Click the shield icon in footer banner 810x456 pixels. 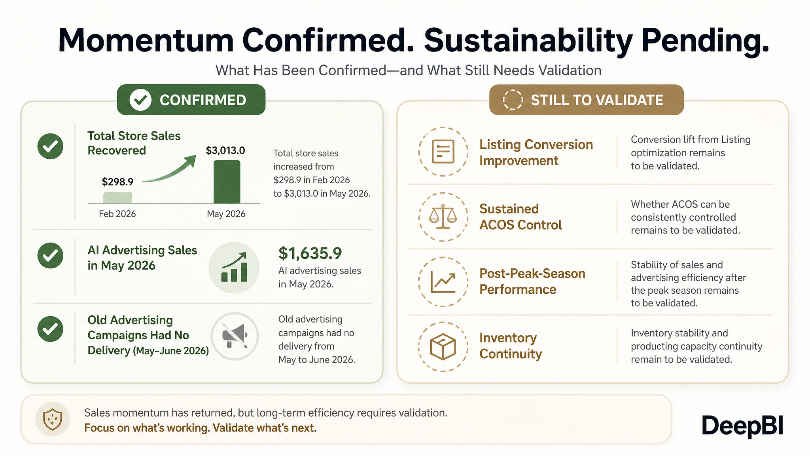pos(53,419)
